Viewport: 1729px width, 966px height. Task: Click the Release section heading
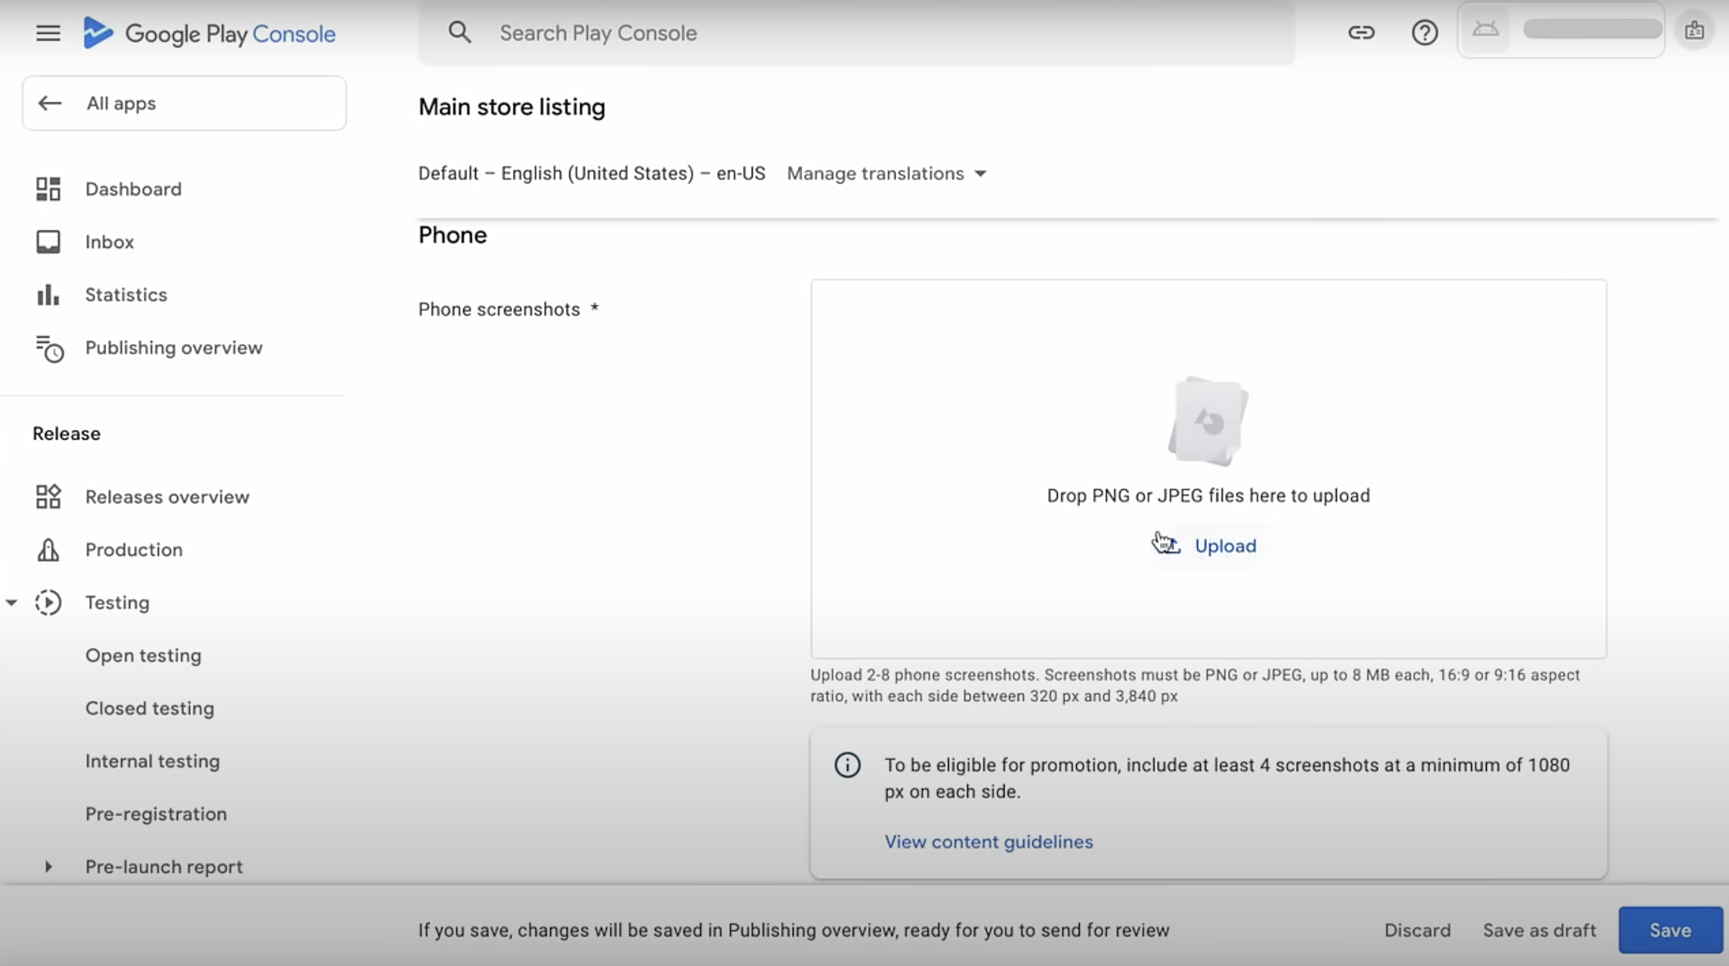tap(67, 434)
